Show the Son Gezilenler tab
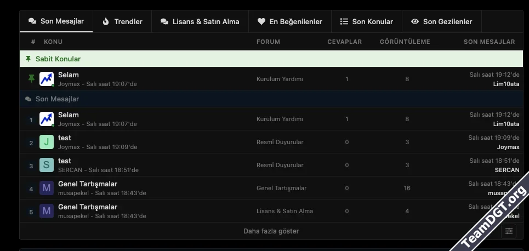The image size is (529, 251). [x=441, y=22]
